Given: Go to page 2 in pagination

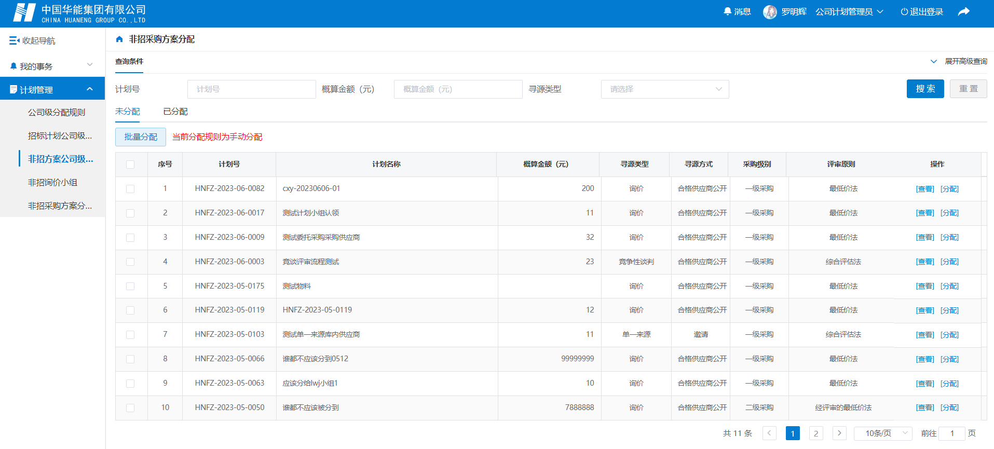Looking at the screenshot, I should coord(816,433).
